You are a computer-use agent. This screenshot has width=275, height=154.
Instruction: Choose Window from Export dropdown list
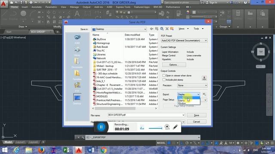[189, 104]
